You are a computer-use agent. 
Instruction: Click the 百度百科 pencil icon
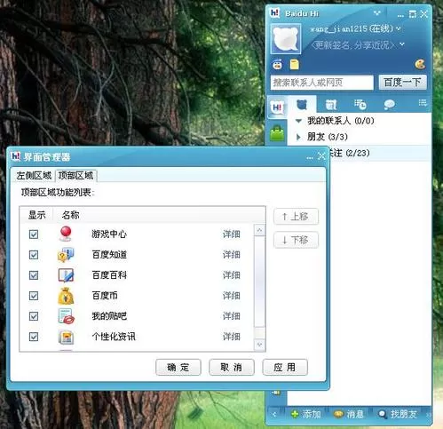(x=66, y=275)
